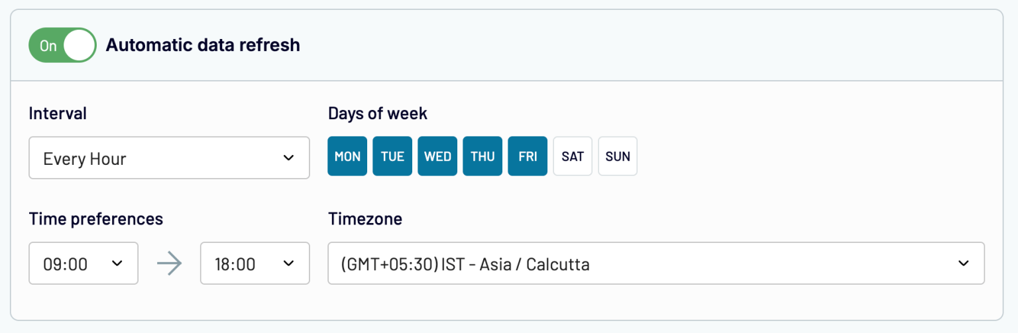
Task: Click the chevron beside 18:00
Action: tap(288, 263)
